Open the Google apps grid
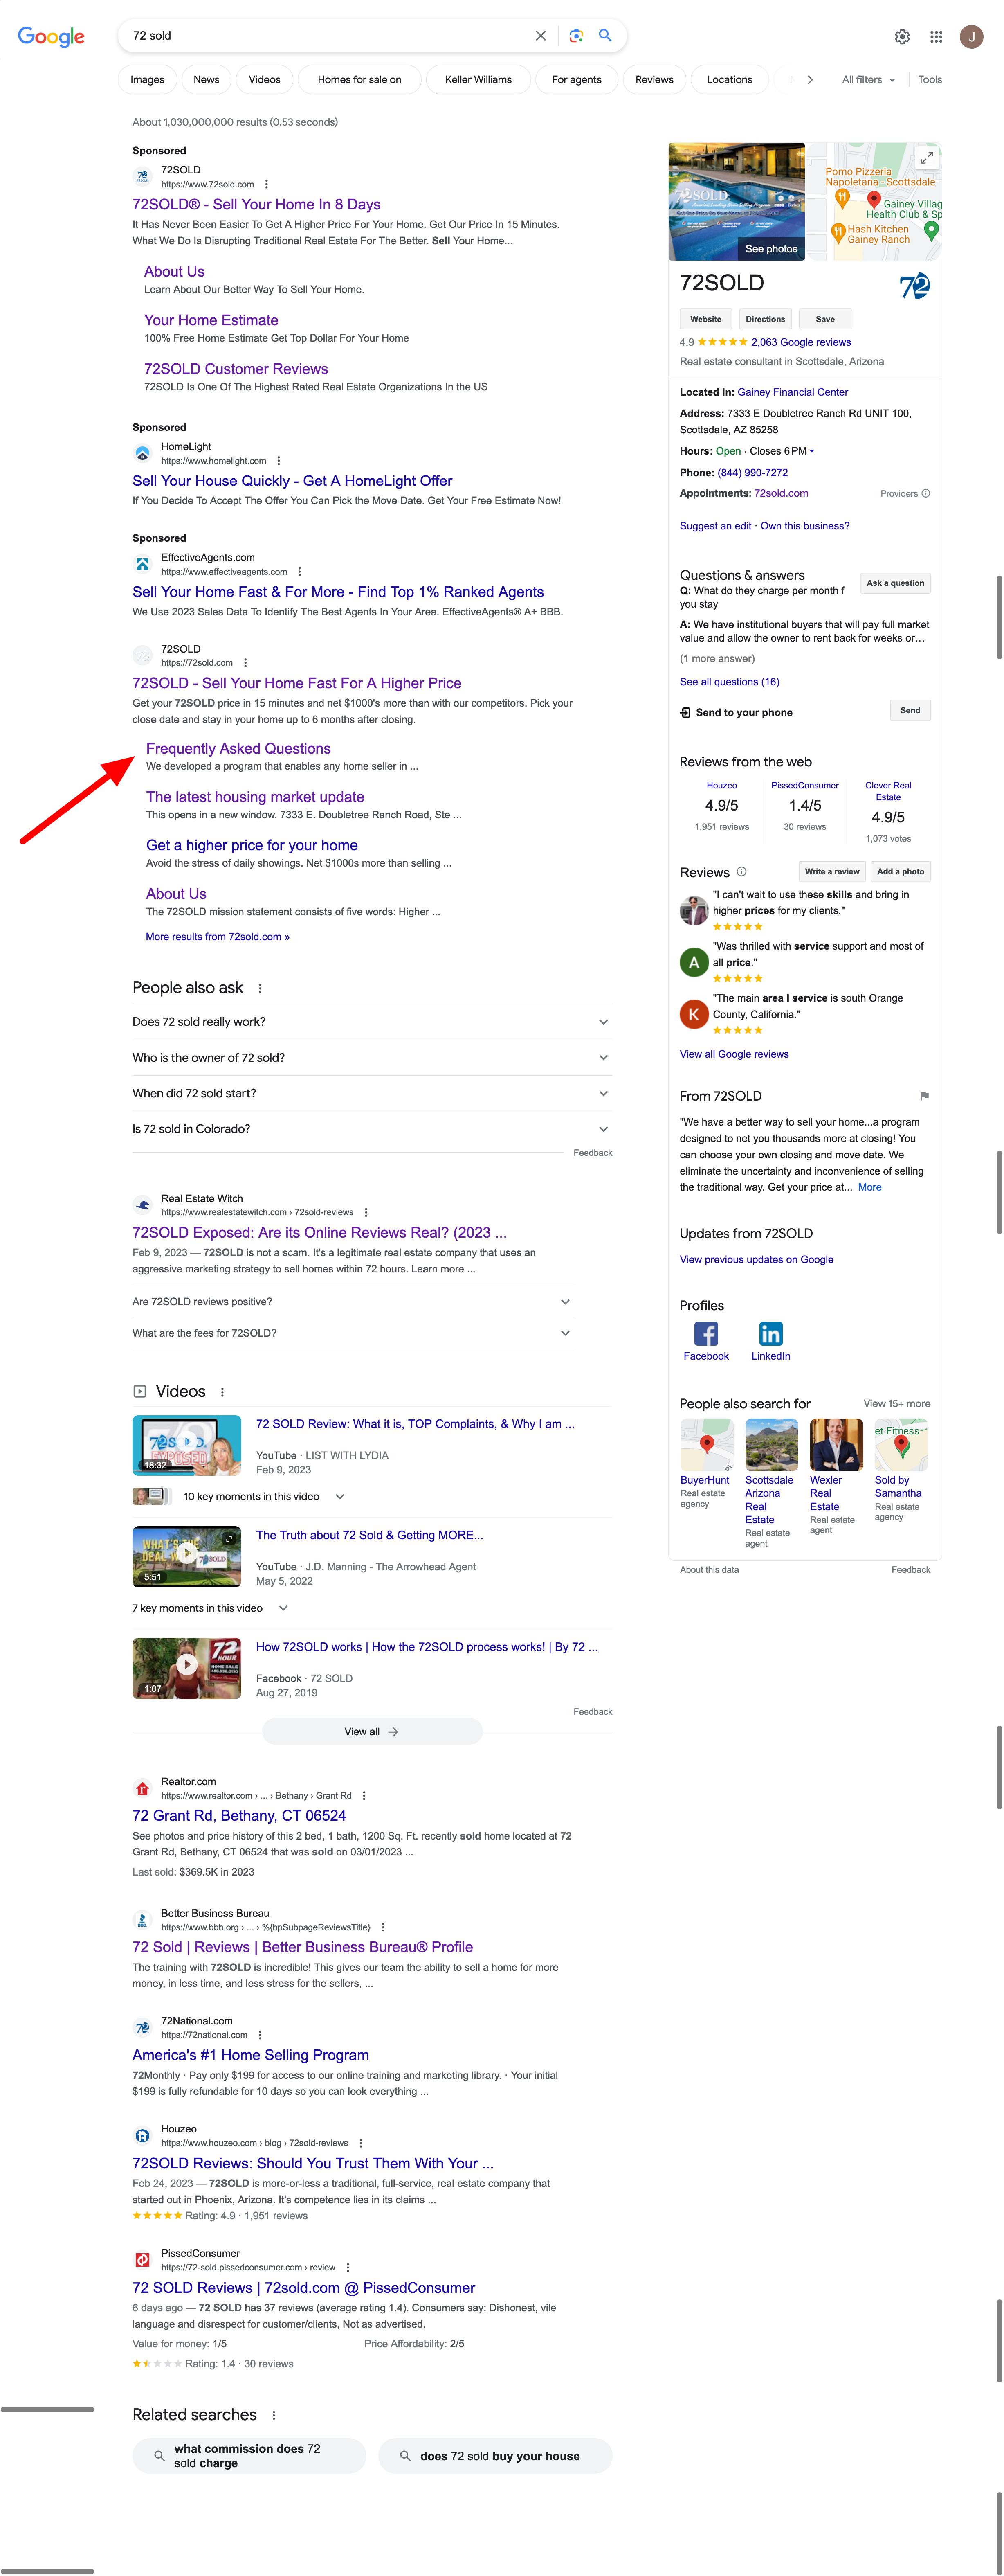Viewport: 1004px width, 2576px height. tap(936, 37)
